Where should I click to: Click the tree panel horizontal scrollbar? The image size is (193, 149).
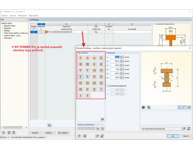pos(13,127)
